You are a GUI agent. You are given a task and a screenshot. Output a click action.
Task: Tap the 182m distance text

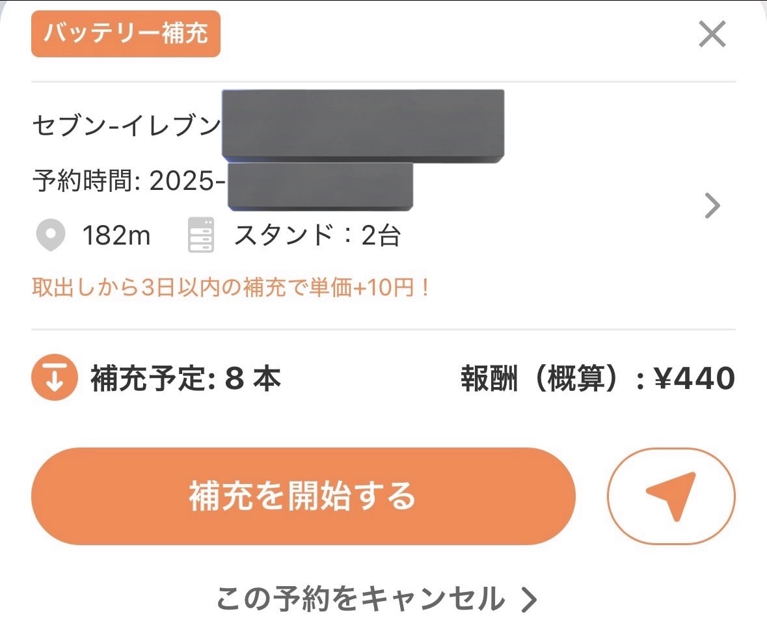(116, 235)
